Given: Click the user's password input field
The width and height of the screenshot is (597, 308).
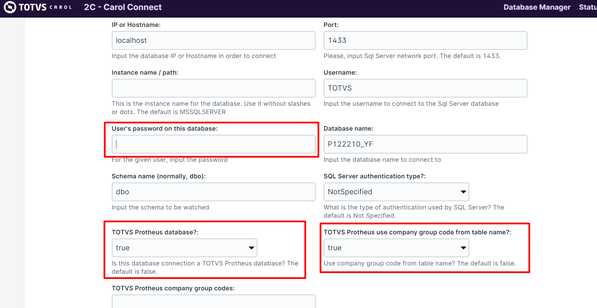Looking at the screenshot, I should 213,144.
